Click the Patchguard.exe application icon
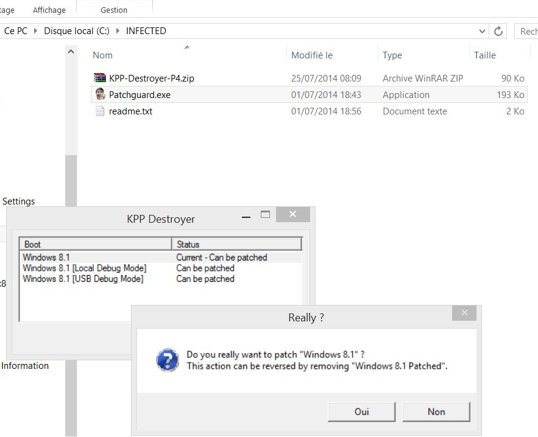Screen dimensions: 538x437 click(x=100, y=94)
